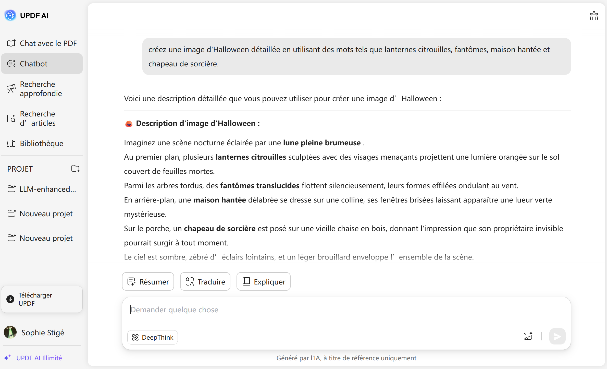Click the Résumer button

point(148,281)
